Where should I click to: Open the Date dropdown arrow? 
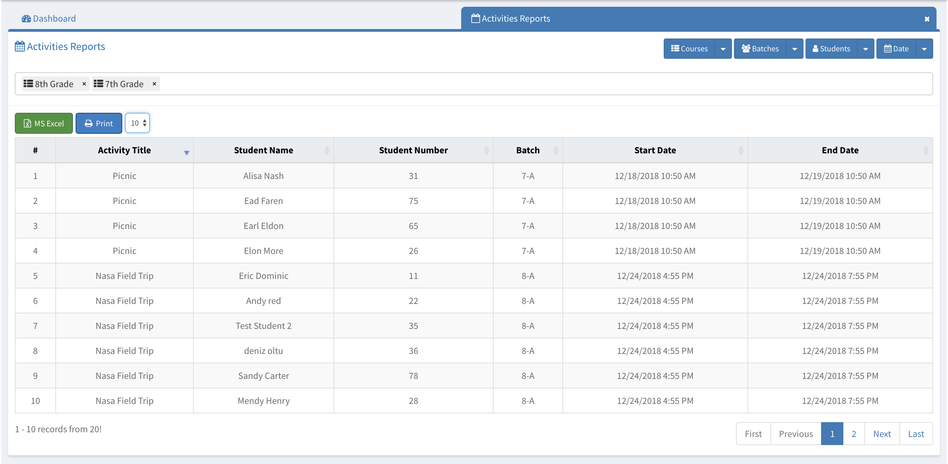click(924, 49)
